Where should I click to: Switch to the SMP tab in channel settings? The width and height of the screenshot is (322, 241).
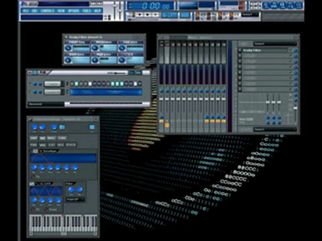pos(34,138)
